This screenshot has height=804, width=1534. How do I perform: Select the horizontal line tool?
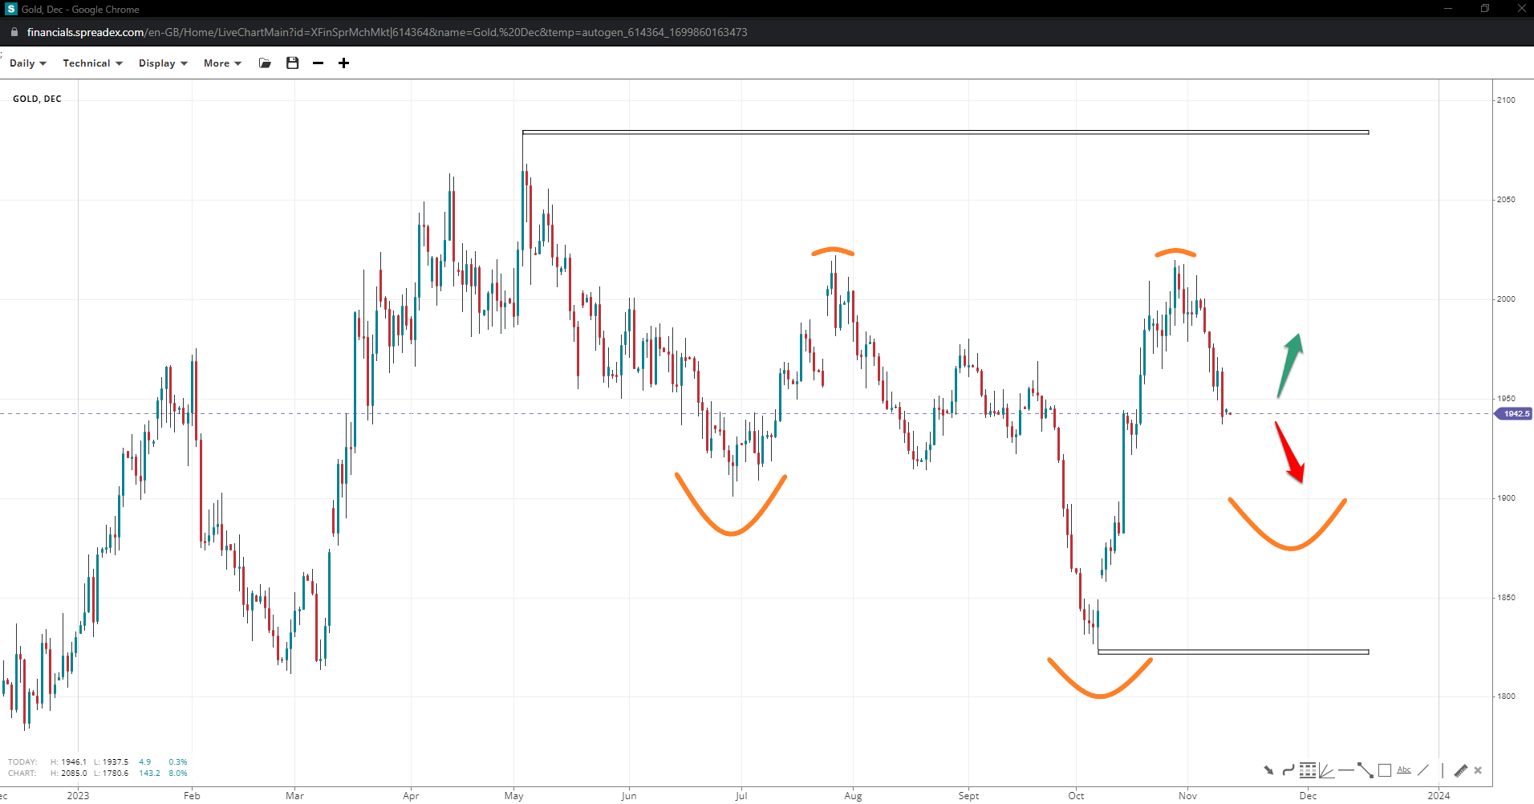(x=1345, y=770)
